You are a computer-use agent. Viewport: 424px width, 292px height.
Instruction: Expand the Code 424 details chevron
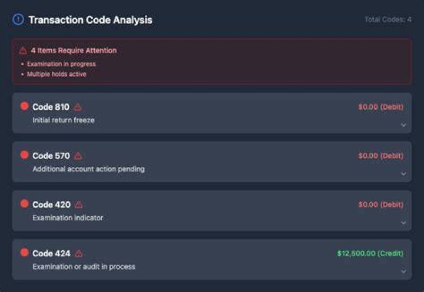coord(403,271)
